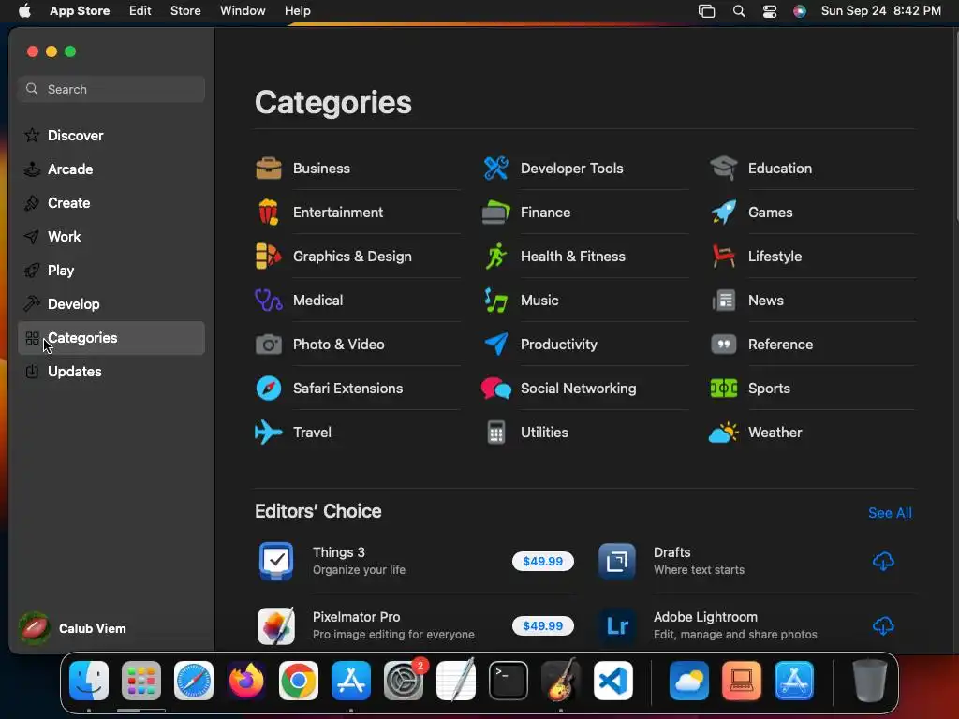The image size is (959, 719).
Task: Open the Calub Viem account profile
Action: click(x=73, y=628)
